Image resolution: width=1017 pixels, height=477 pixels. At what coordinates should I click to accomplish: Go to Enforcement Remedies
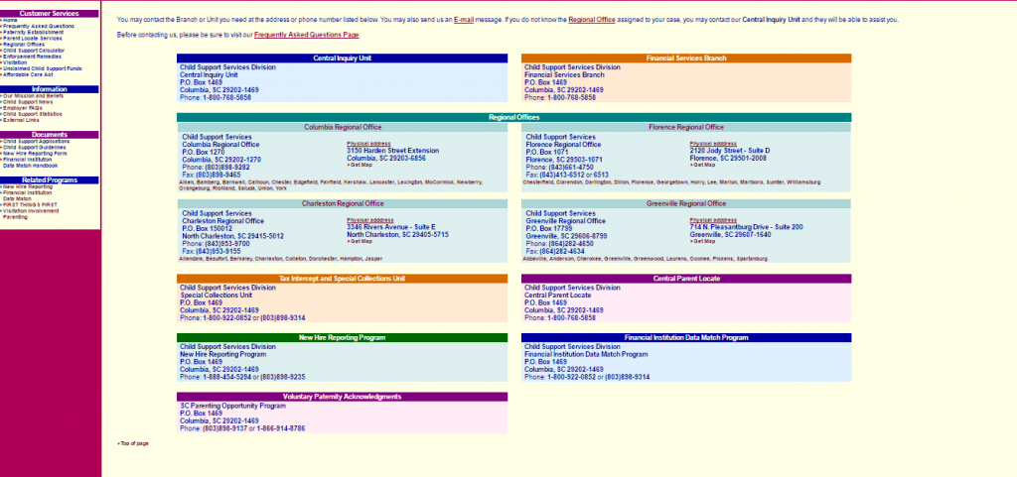click(x=32, y=57)
